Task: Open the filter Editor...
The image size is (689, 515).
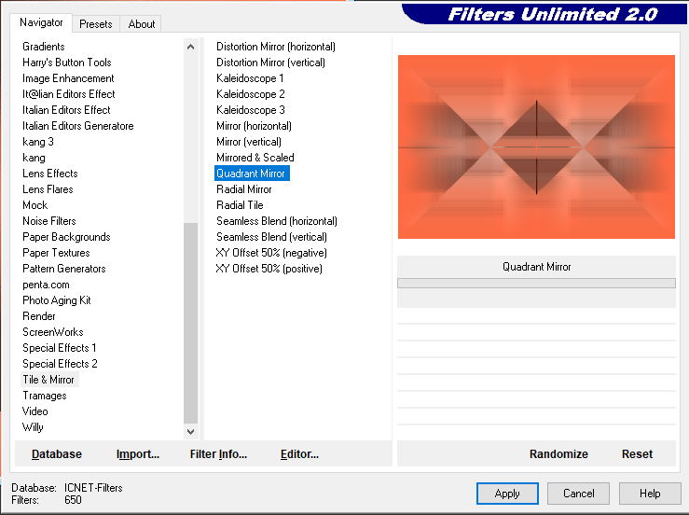Action: click(299, 453)
